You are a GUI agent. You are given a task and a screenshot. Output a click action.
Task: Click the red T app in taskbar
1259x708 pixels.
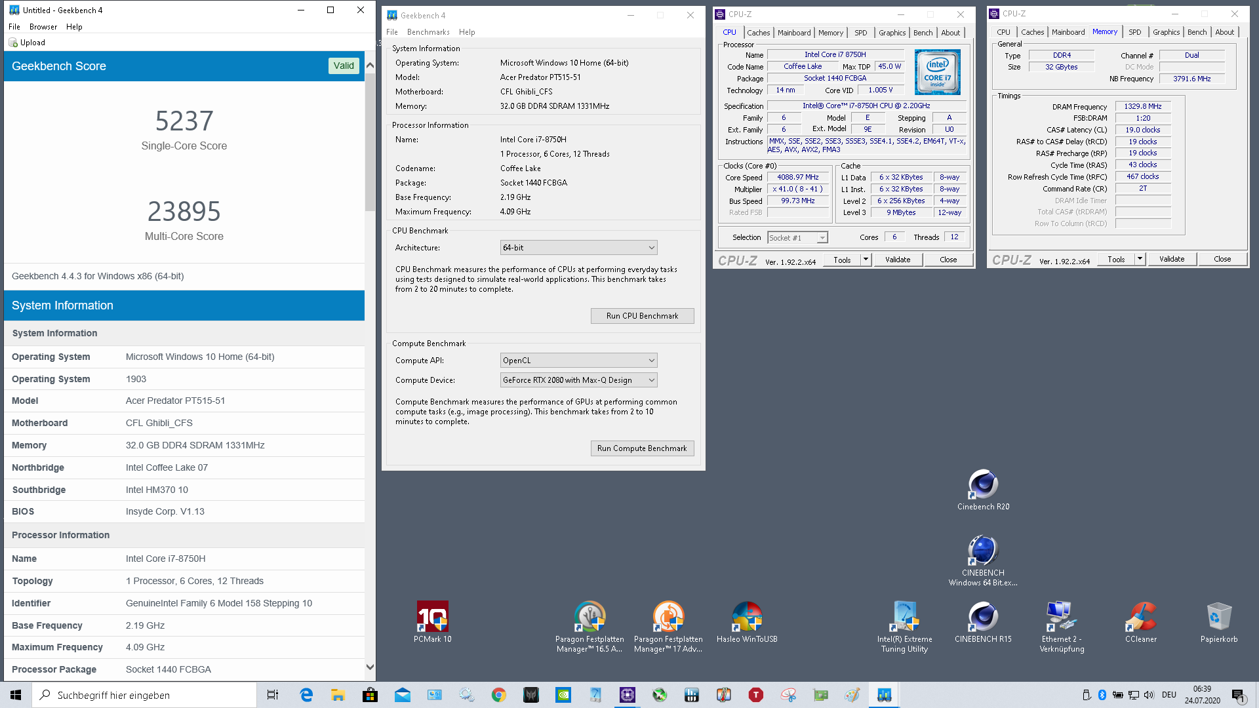tap(756, 695)
